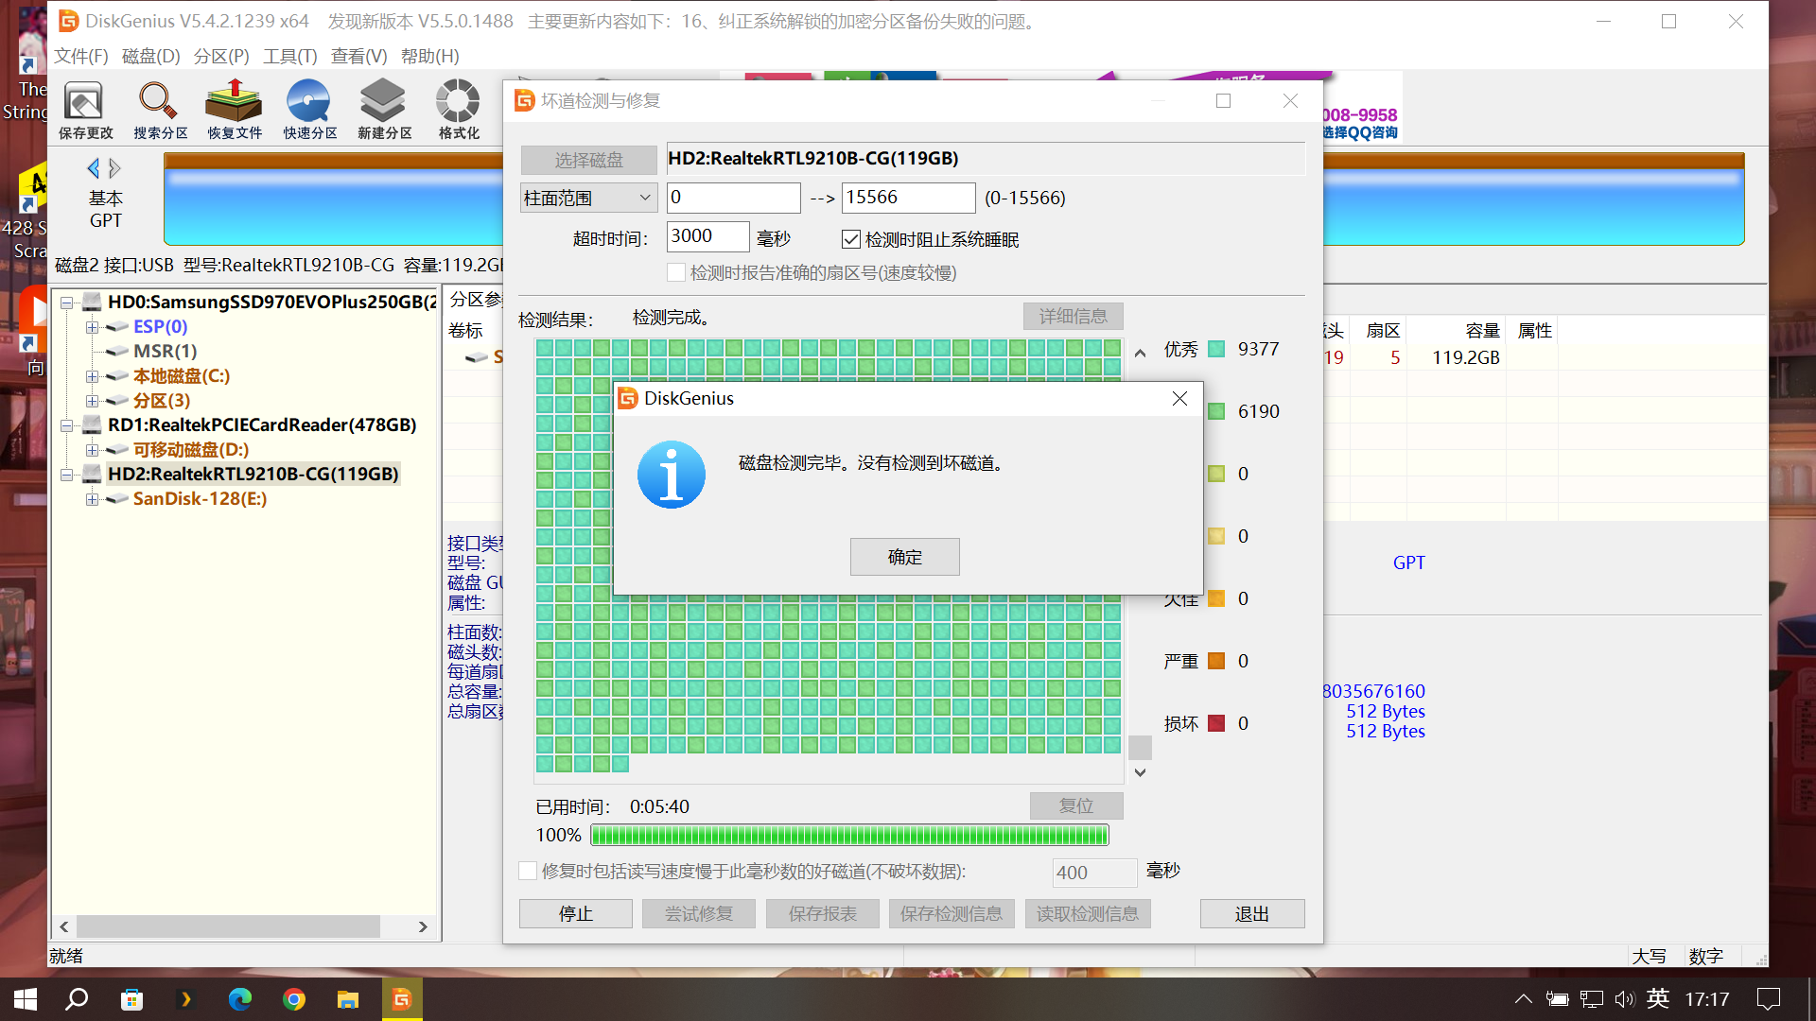Screen dimensions: 1816x1021
Task: Click the Try Repair (尝试修复) button
Action: pos(699,914)
